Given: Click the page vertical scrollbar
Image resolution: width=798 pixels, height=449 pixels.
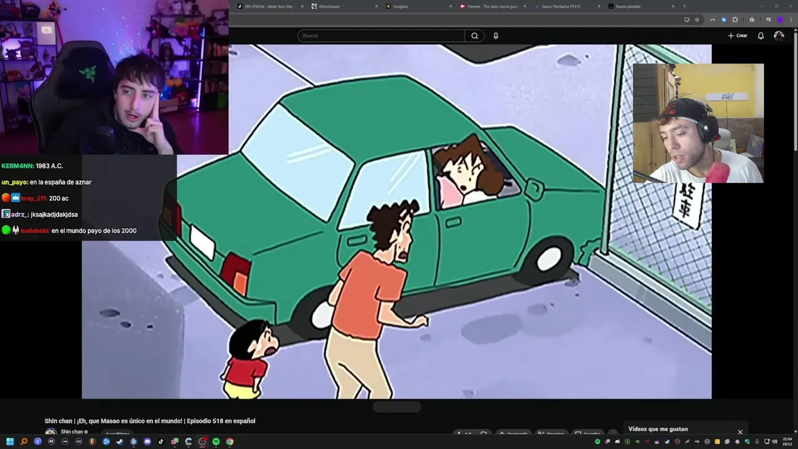Looking at the screenshot, I should click(795, 90).
